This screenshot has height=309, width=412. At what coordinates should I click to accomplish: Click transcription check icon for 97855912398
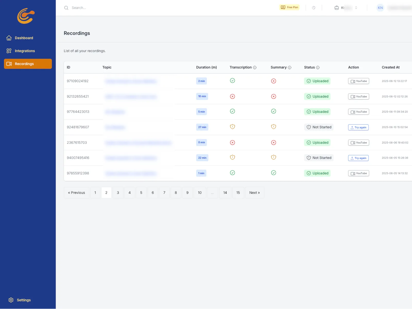click(x=233, y=173)
